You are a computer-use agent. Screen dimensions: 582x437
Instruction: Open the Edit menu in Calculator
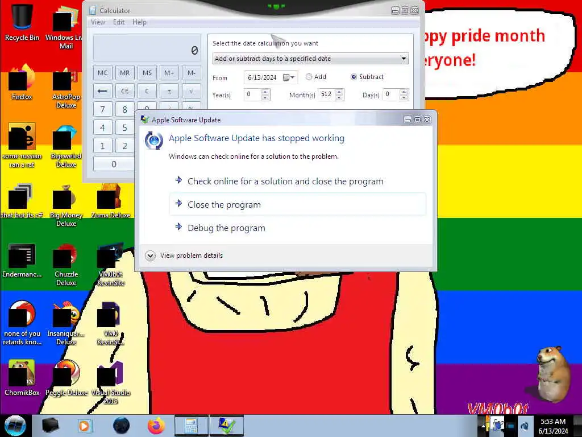tap(119, 22)
